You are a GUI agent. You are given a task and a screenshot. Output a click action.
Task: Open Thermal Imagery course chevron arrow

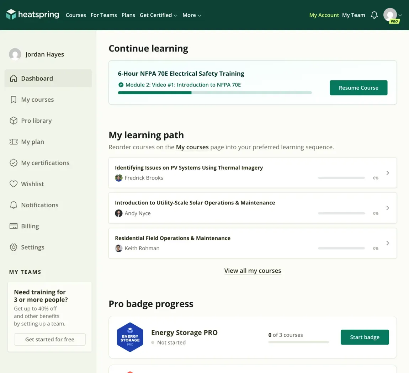[x=388, y=173]
